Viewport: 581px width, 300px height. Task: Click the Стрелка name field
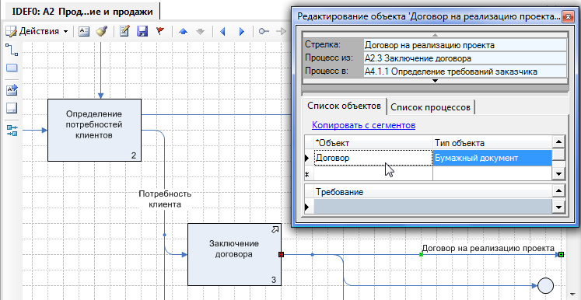click(x=465, y=46)
